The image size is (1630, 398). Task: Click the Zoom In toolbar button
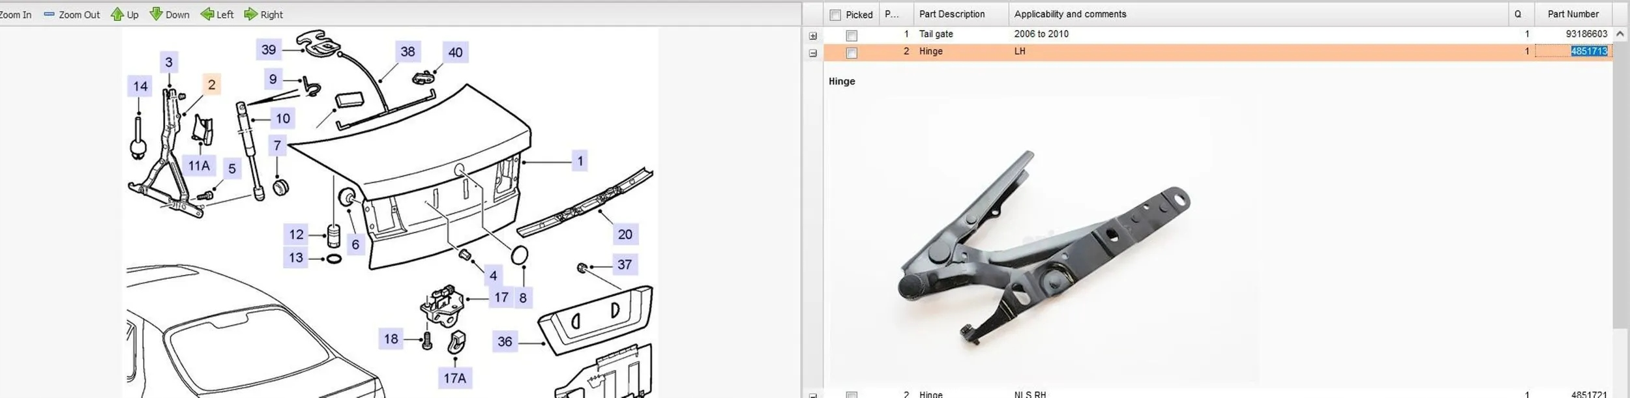[x=14, y=14]
